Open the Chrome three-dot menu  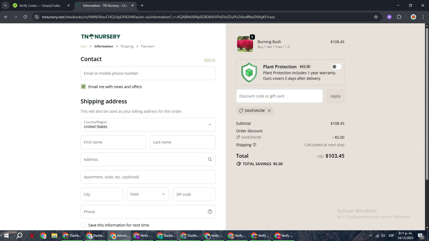point(423,17)
